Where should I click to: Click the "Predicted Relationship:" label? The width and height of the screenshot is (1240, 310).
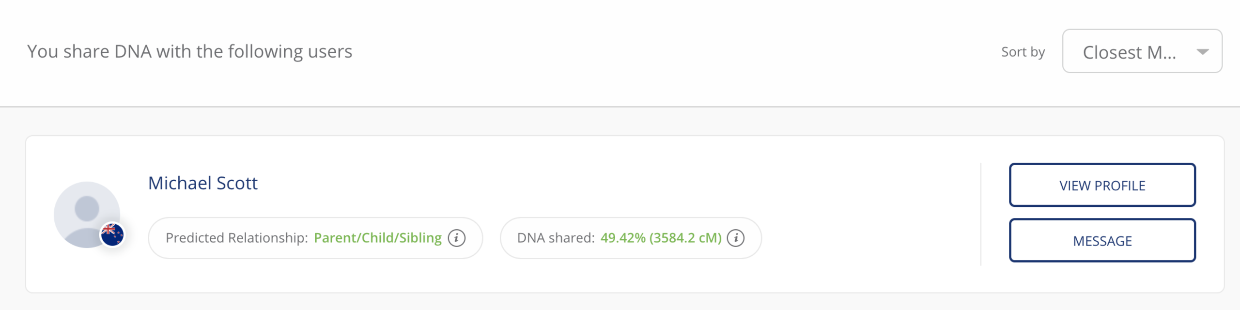pyautogui.click(x=236, y=238)
